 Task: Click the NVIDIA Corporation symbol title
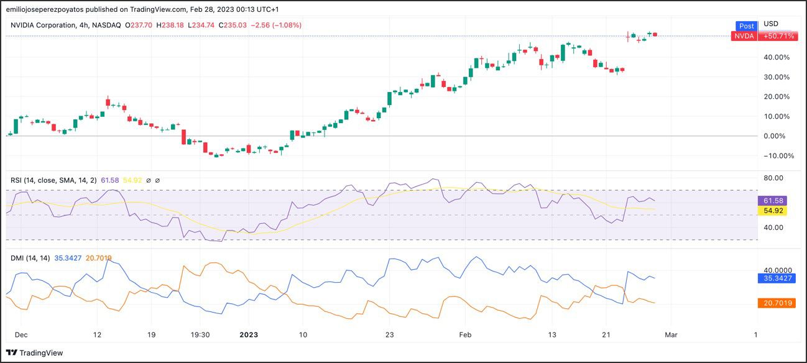(47, 25)
